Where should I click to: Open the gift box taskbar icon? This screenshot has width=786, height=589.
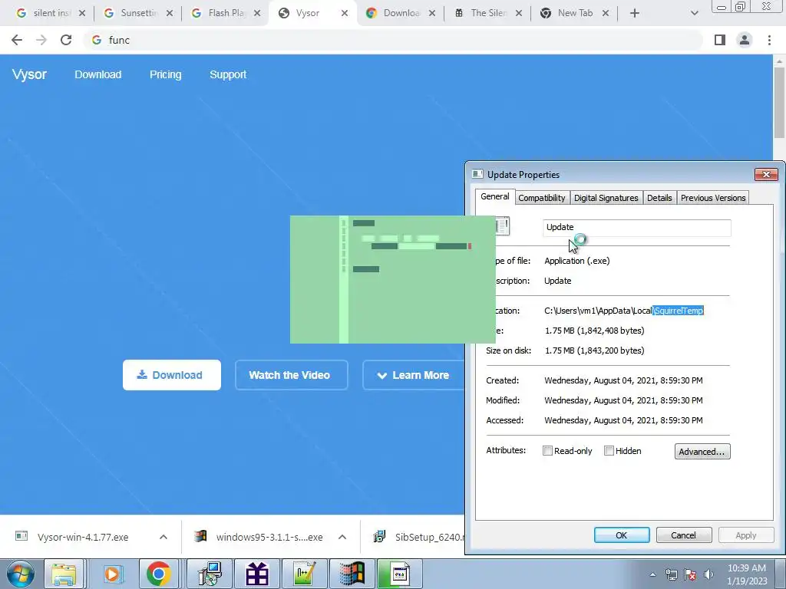point(257,574)
